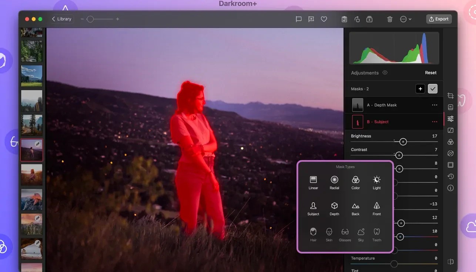
Task: Rotate the photo
Action: pos(357,19)
